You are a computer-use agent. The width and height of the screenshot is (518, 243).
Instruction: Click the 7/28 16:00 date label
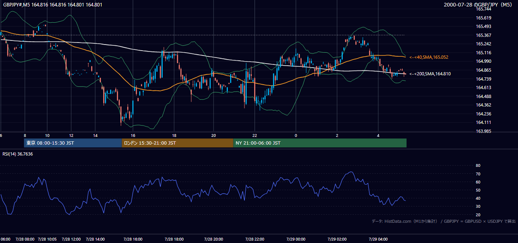tap(133, 239)
